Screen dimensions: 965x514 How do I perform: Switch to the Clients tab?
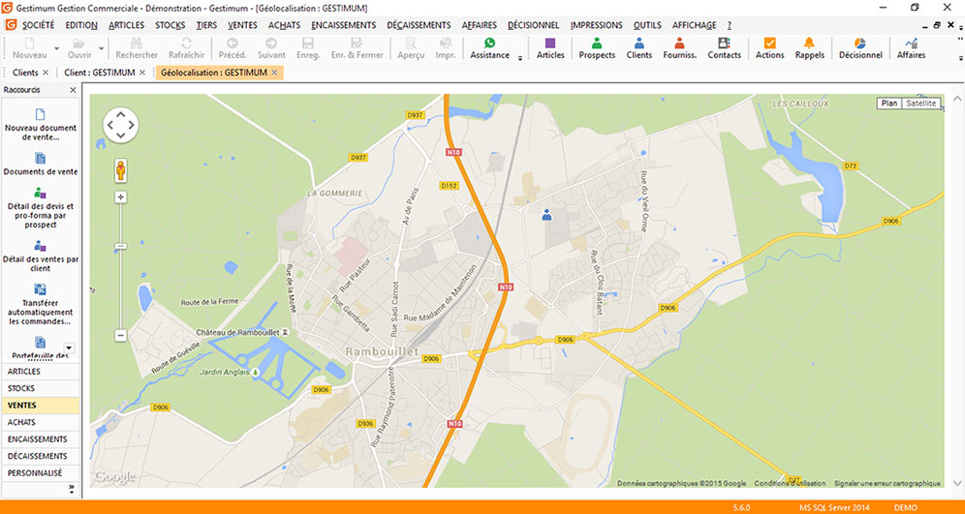(25, 73)
